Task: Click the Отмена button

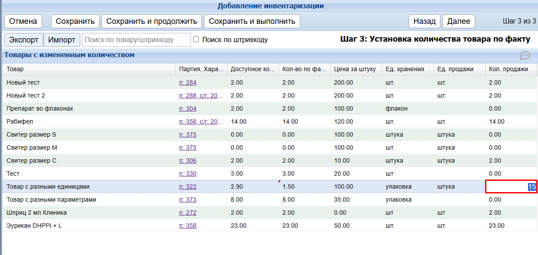Action: (23, 21)
